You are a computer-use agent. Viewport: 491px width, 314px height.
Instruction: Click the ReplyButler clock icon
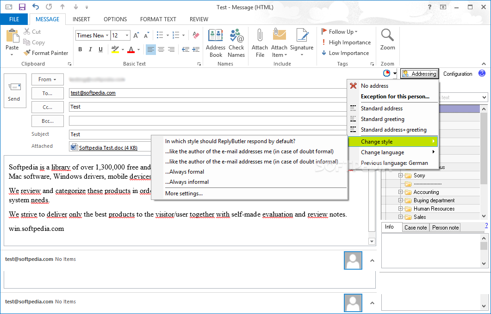pyautogui.click(x=387, y=73)
